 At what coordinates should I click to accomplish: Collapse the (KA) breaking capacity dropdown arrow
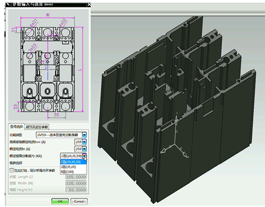(x=85, y=156)
